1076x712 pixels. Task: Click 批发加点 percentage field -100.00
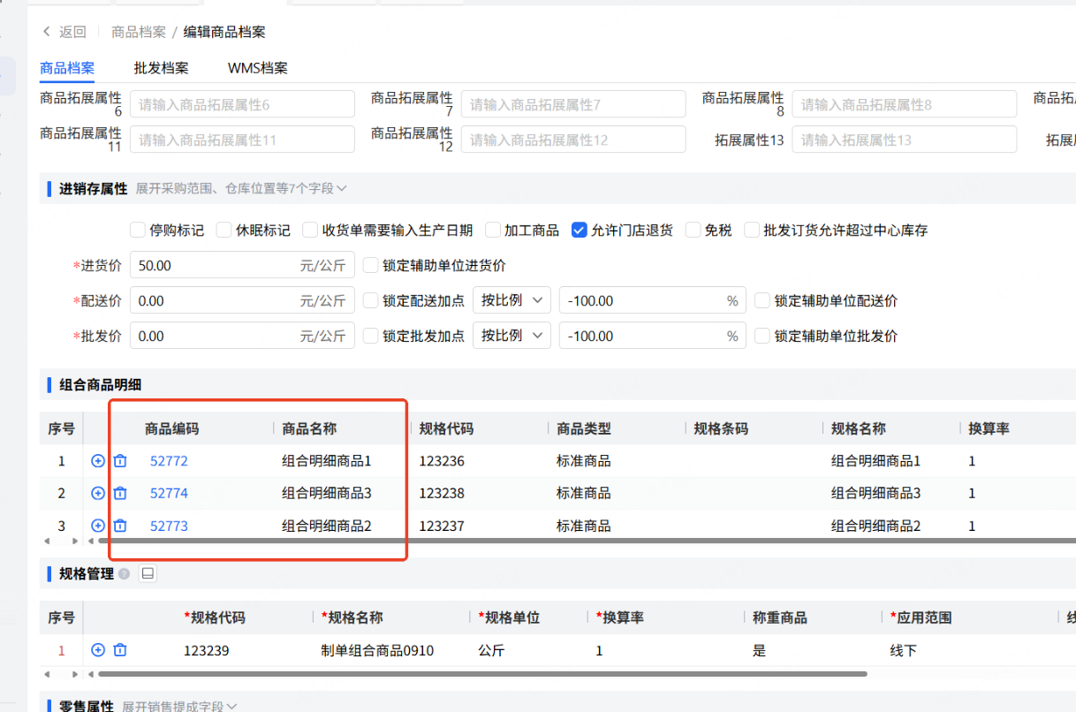(x=653, y=336)
